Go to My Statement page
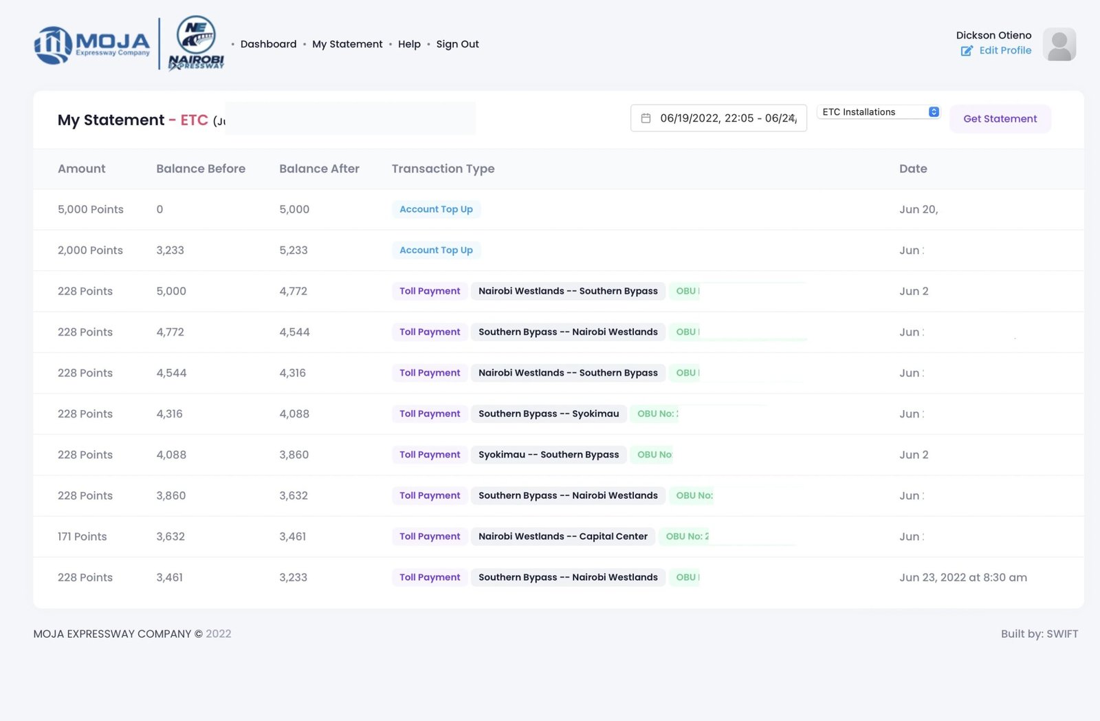The image size is (1100, 721). coord(347,44)
